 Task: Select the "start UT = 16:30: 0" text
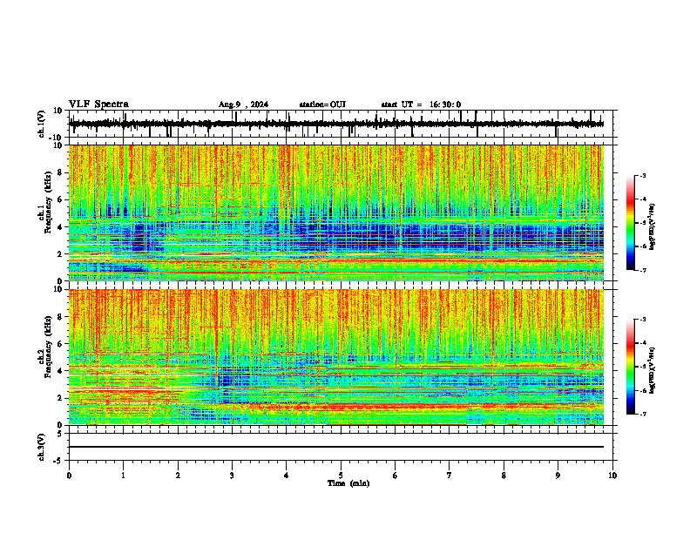[x=421, y=105]
